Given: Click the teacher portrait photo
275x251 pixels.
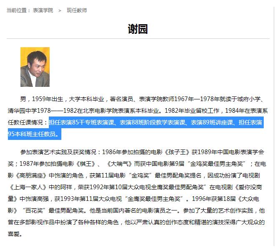Looking at the screenshot, I should coord(35,67).
